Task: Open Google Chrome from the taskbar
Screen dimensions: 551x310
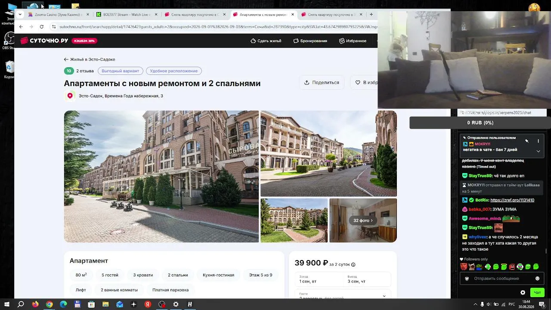Action: [50, 304]
